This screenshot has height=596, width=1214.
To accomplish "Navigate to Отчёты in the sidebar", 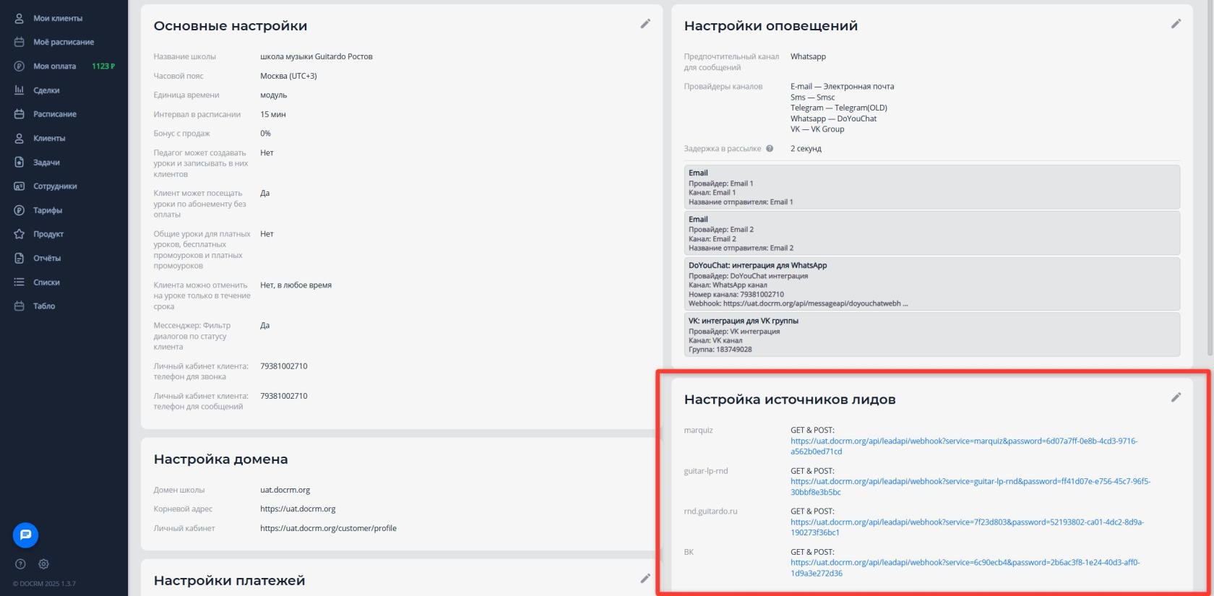I will pyautogui.click(x=47, y=258).
